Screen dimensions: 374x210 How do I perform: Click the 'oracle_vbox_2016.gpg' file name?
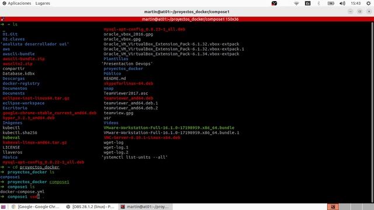(129, 34)
